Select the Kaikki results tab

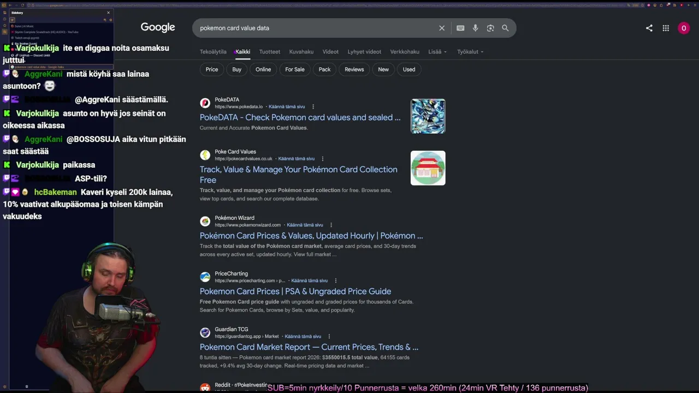pos(243,52)
